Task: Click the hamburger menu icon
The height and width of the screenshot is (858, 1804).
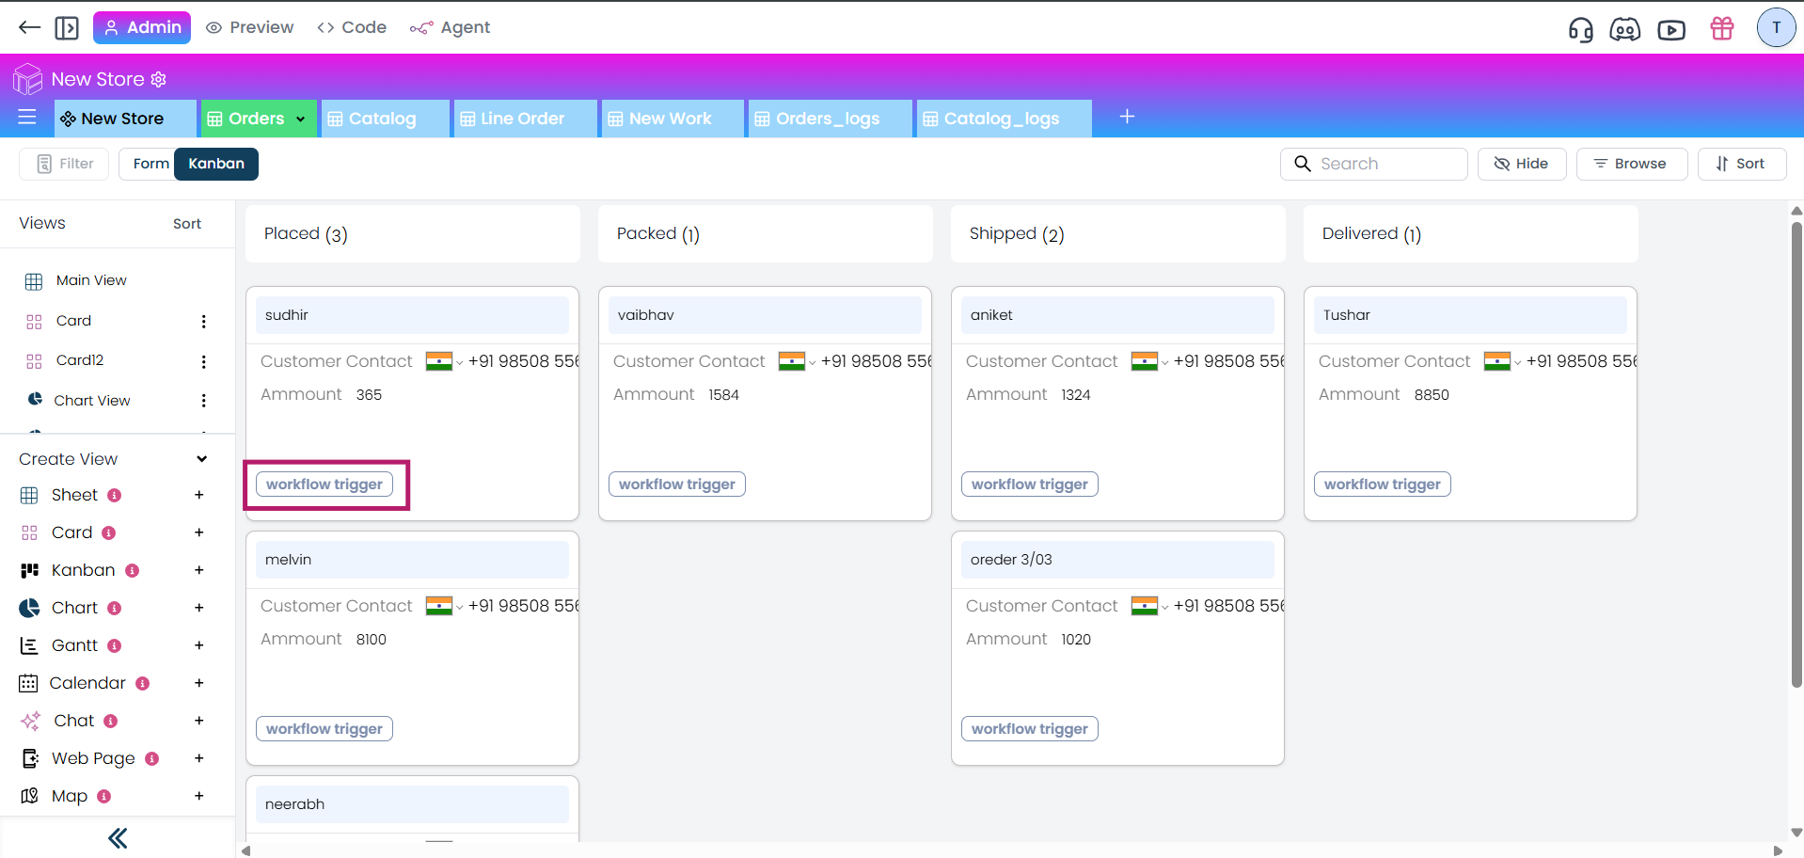Action: tap(27, 118)
